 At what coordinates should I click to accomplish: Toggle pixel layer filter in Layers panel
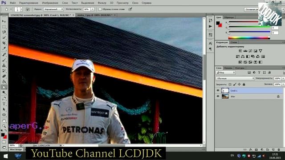pos(249,72)
